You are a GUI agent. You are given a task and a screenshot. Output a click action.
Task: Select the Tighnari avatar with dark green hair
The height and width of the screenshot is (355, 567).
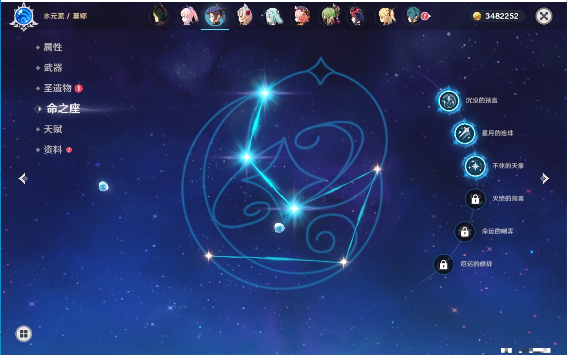tap(159, 16)
